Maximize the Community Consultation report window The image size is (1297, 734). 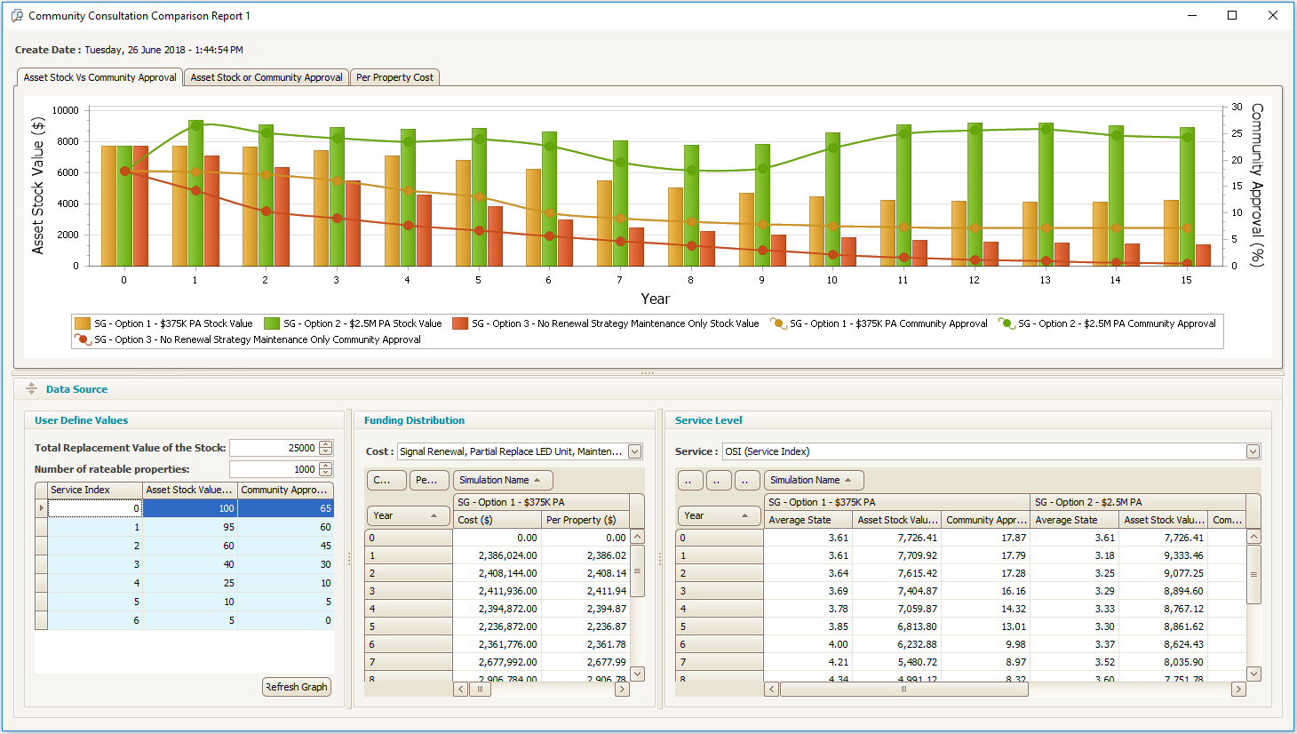[1232, 15]
